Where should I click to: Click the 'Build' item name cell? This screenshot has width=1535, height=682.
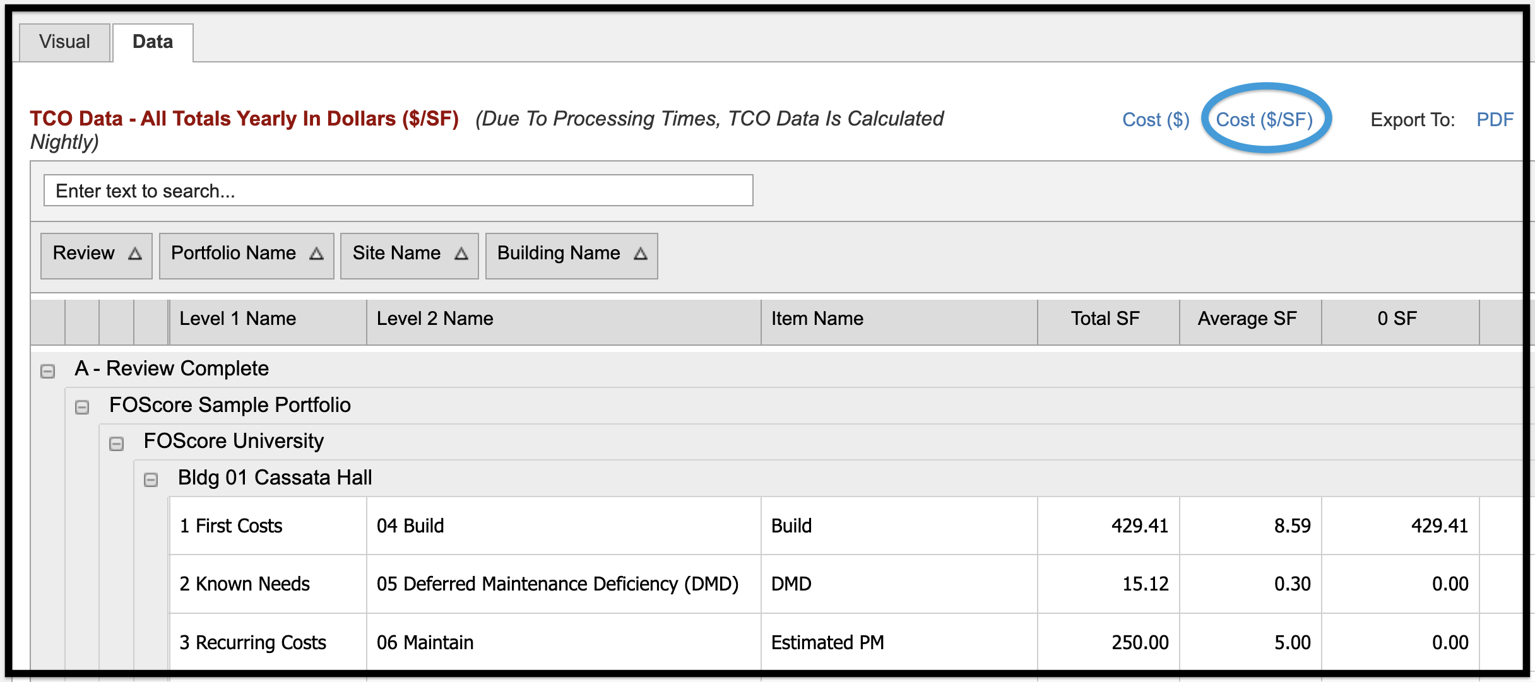tap(899, 526)
